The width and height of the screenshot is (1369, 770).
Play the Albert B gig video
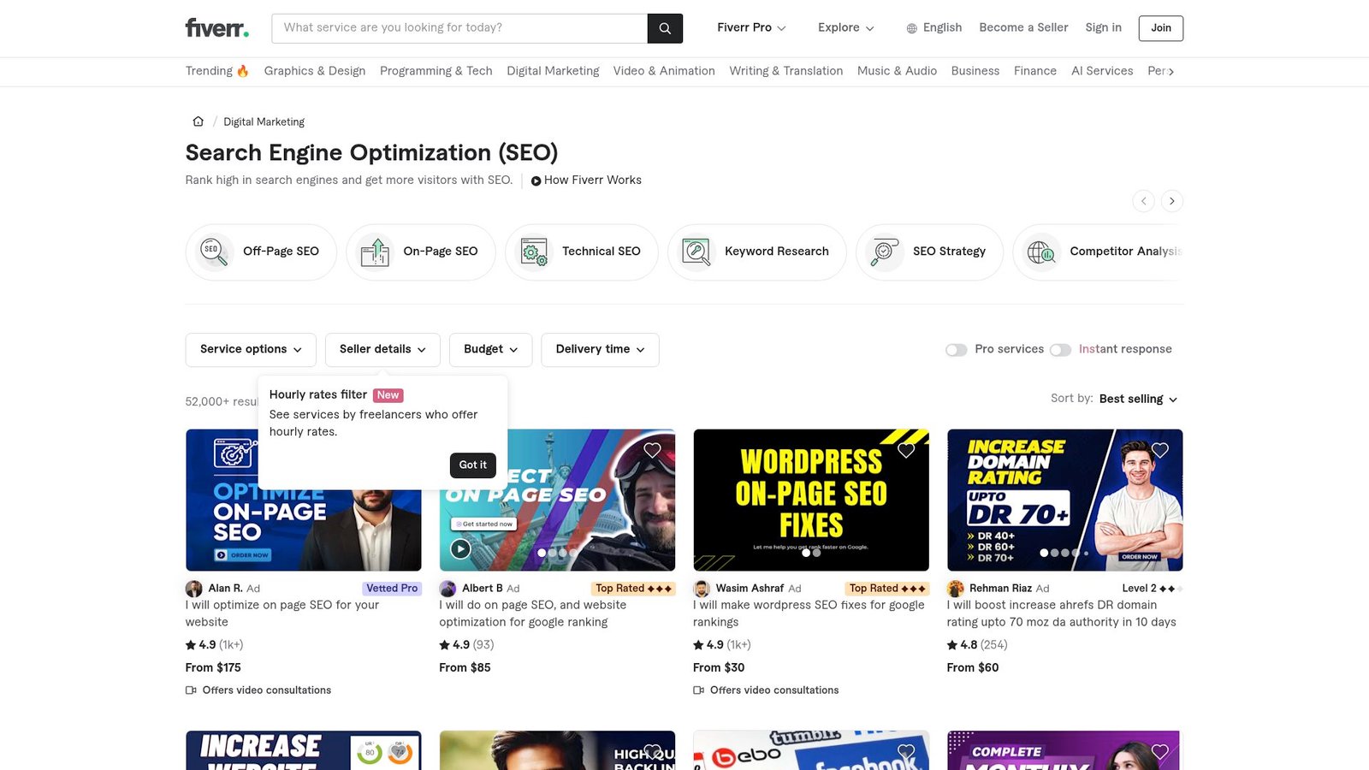click(x=459, y=548)
